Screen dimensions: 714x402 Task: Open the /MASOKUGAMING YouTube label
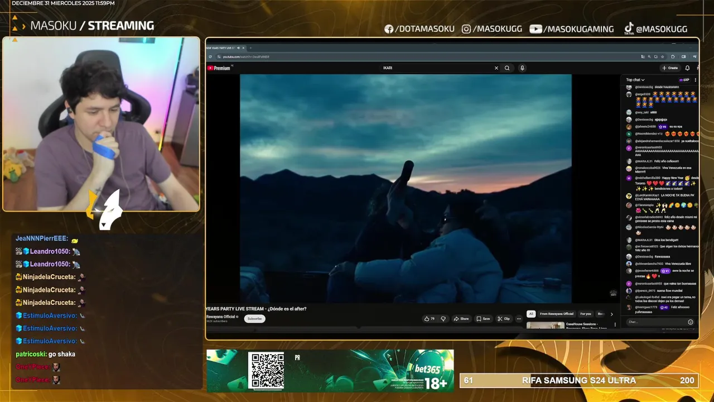[578, 29]
